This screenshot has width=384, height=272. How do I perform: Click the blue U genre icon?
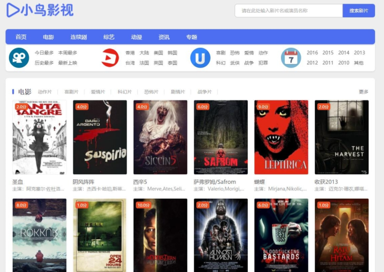[200, 58]
